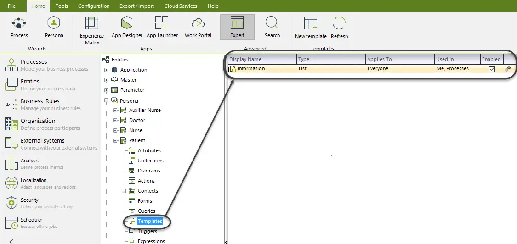Collapse the left navigation panel arrow
517x244 pixels.
pyautogui.click(x=11, y=241)
